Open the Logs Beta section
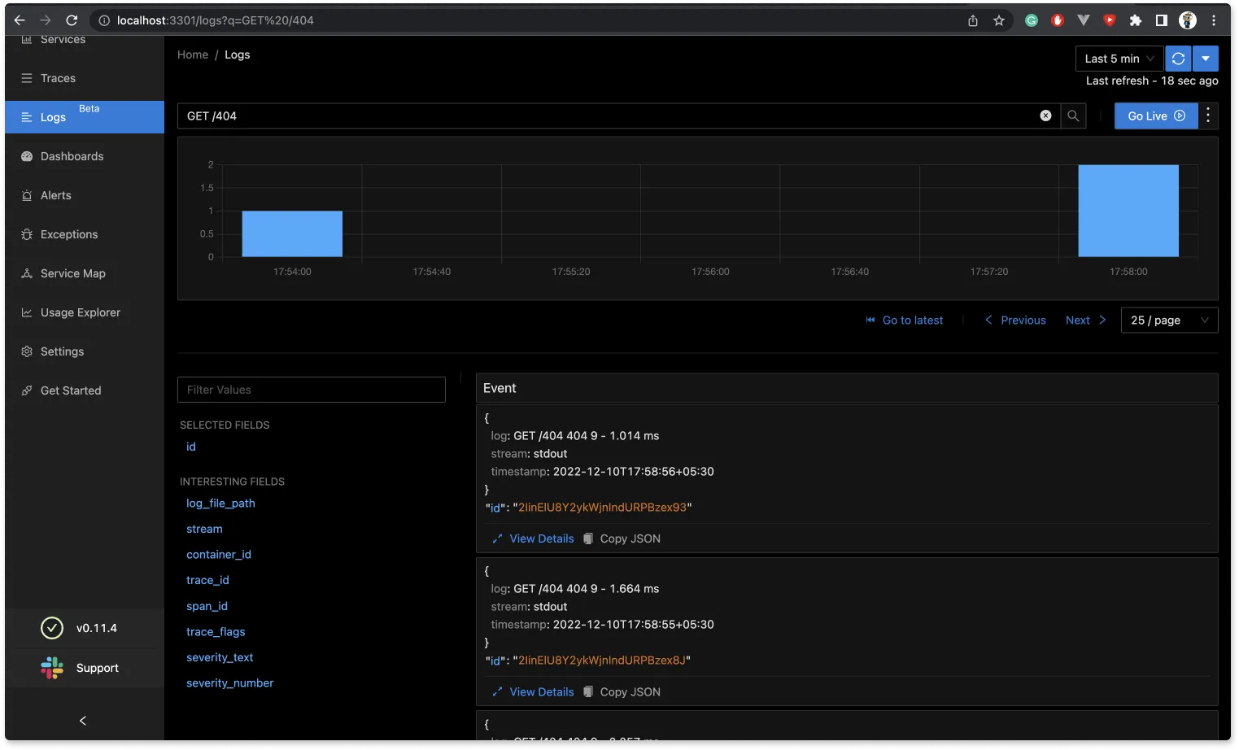The width and height of the screenshot is (1239, 750). click(85, 117)
